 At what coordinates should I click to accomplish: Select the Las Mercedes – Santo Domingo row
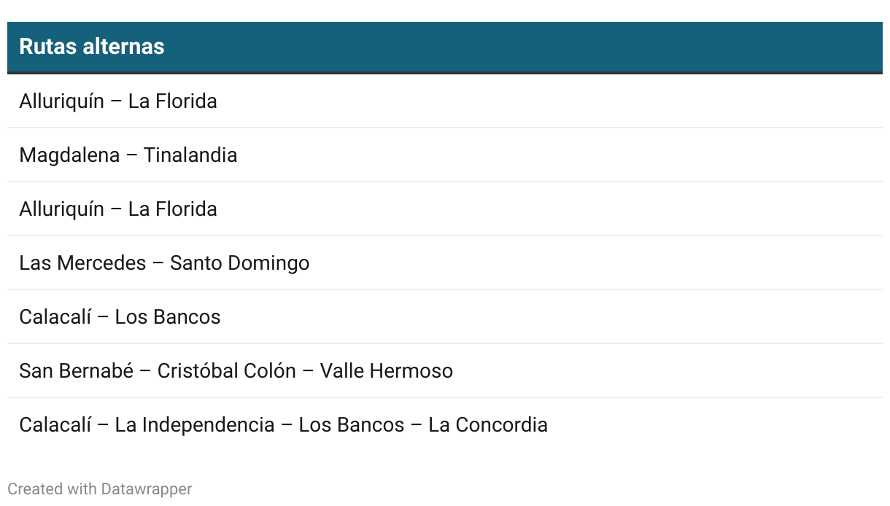tap(445, 263)
